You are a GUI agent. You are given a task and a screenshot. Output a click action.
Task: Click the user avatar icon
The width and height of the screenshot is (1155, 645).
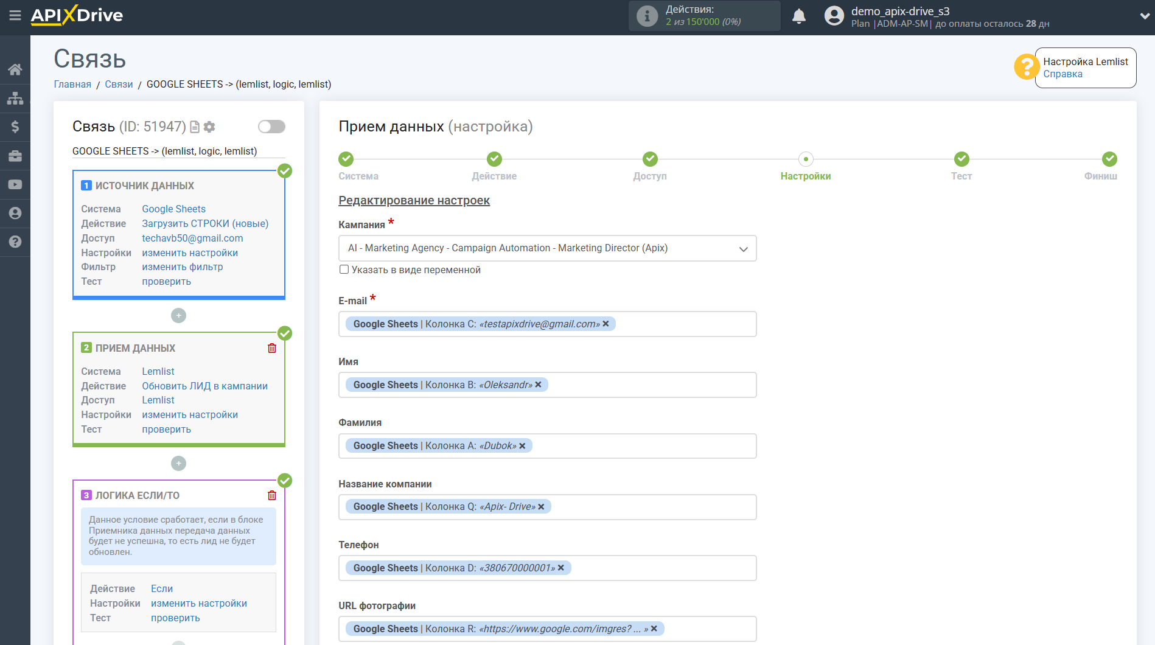834,16
